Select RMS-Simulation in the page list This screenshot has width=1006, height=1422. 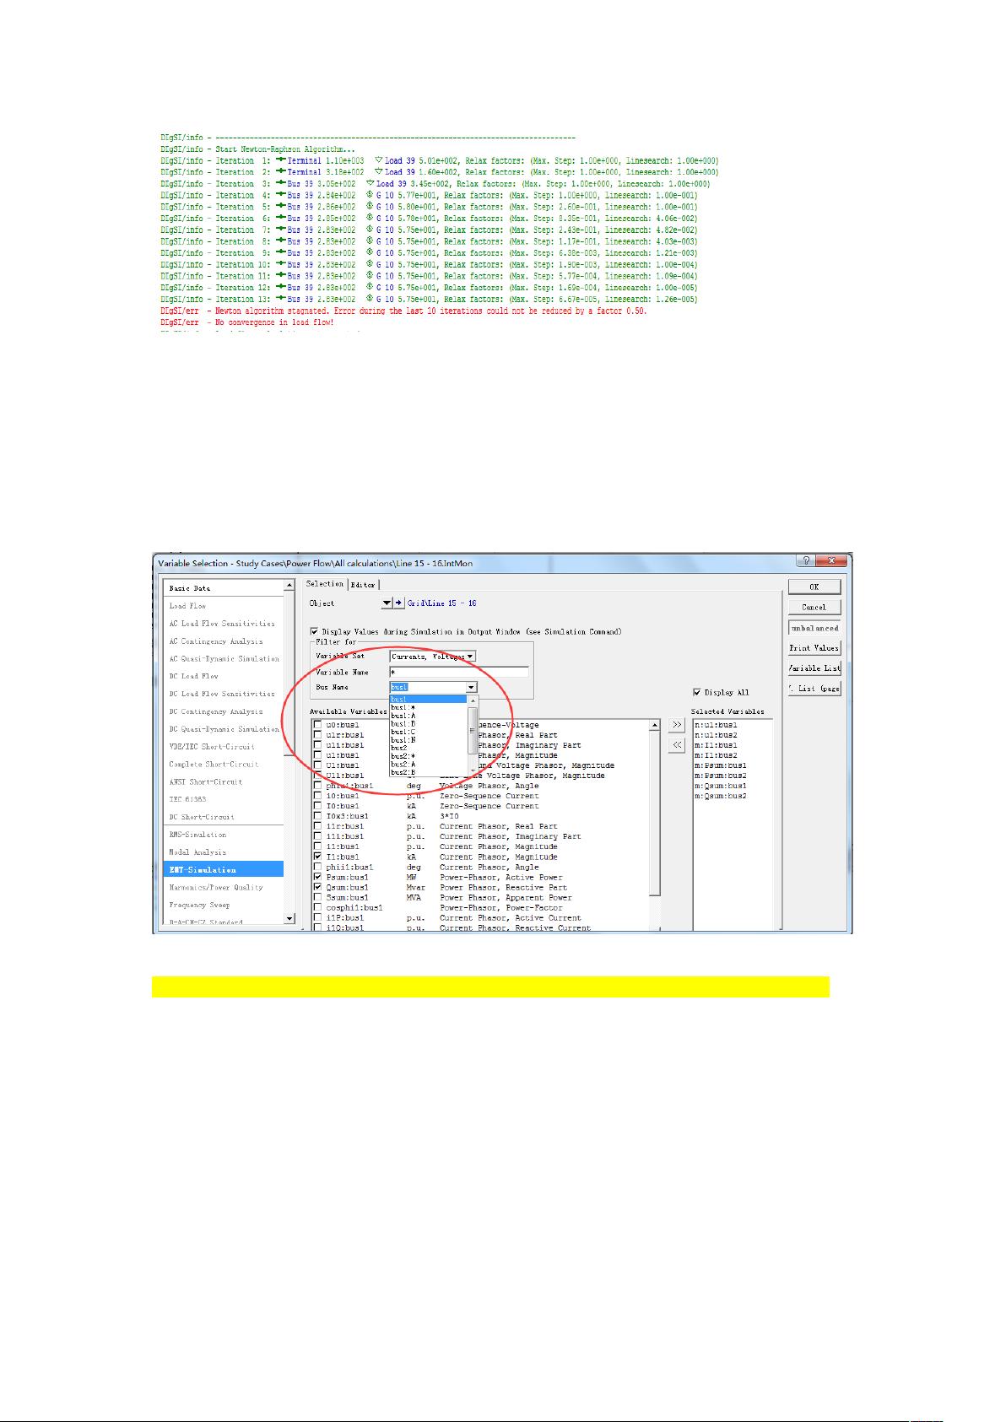tap(197, 835)
